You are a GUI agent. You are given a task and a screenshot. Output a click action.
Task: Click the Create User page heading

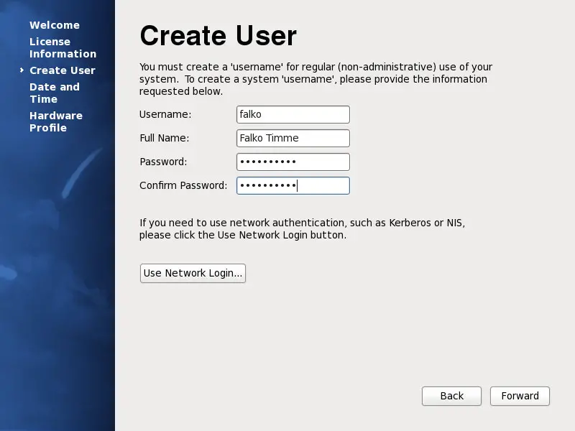pyautogui.click(x=218, y=35)
